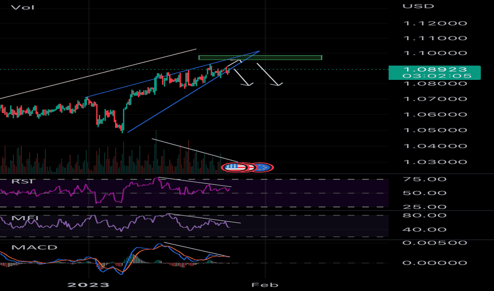Click the 1.07000 price axis label
The height and width of the screenshot is (291, 494).
pos(435,99)
